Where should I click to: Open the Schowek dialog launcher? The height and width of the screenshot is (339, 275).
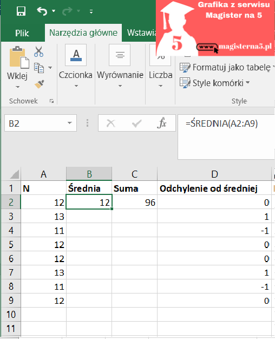51,101
